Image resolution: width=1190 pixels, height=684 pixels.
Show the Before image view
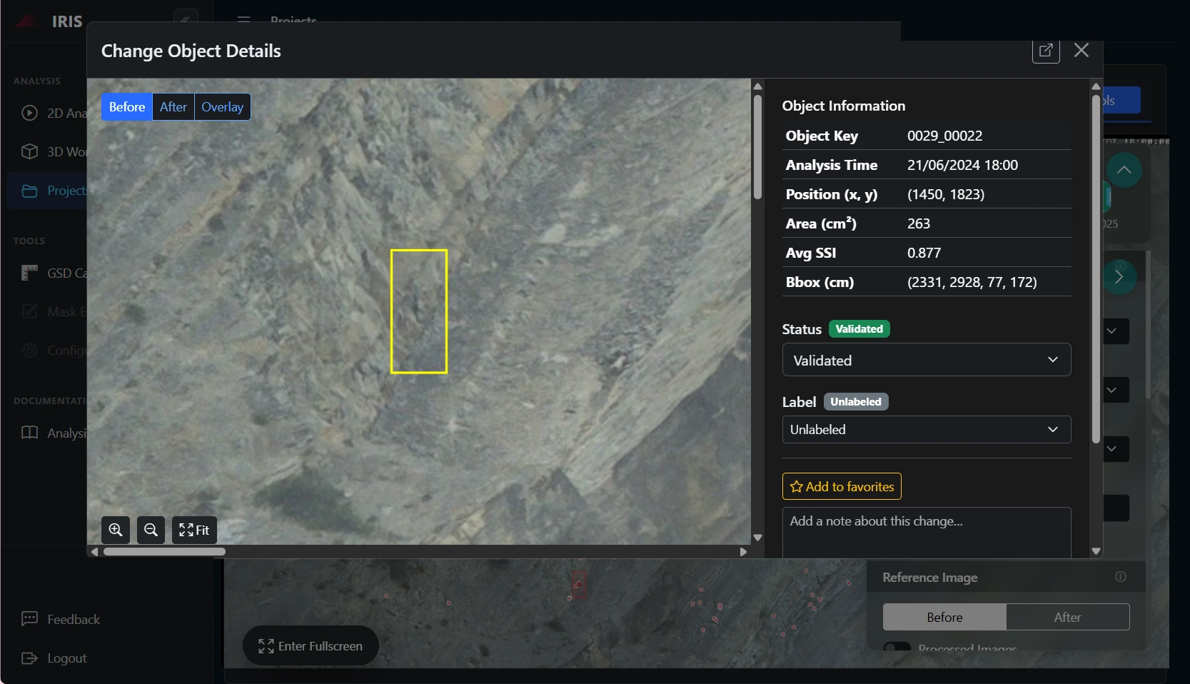pos(127,107)
